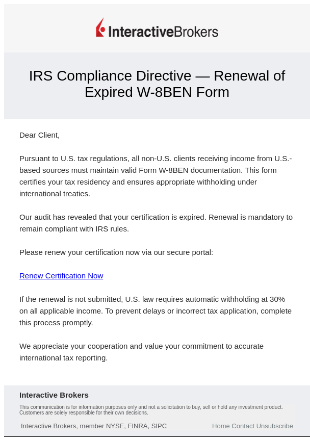Click bold 'Interactive Brokers' footer heading
Image resolution: width=310 pixels, height=441 pixels.
pos(54,395)
